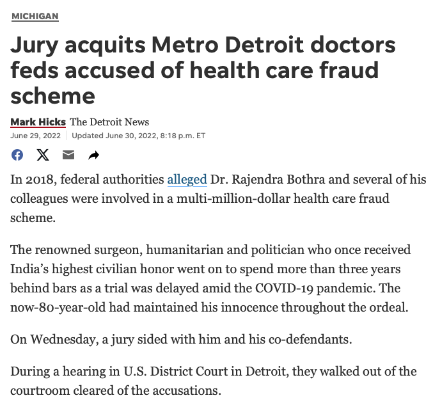Click the June 29, 2022 publish date
Image resolution: width=433 pixels, height=414 pixels.
tap(36, 135)
